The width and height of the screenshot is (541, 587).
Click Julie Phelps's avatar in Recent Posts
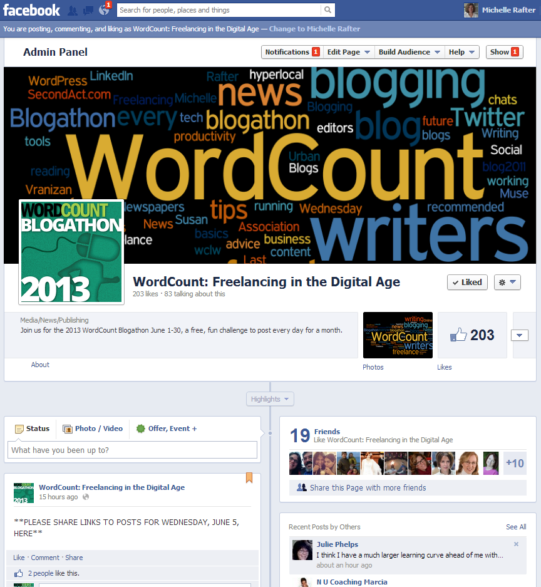tap(302, 550)
